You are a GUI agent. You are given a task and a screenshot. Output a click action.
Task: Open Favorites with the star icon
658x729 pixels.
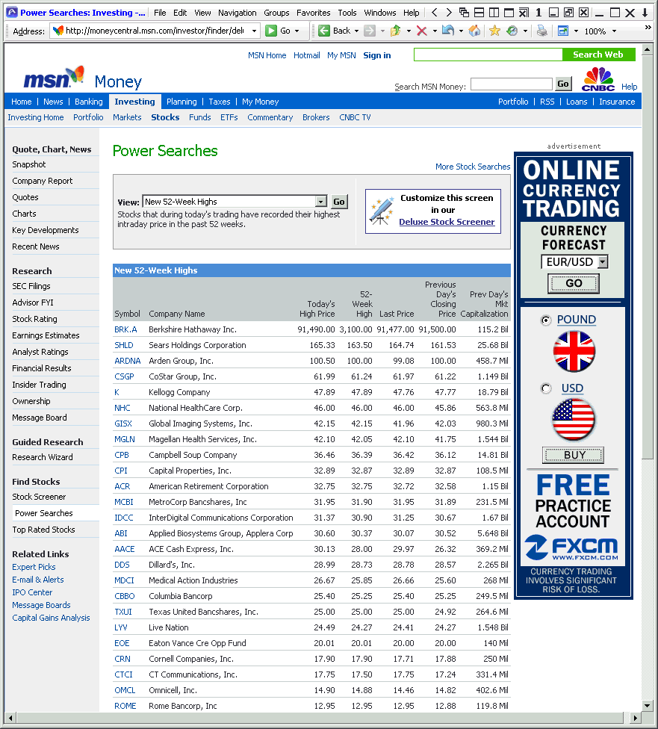tap(494, 31)
